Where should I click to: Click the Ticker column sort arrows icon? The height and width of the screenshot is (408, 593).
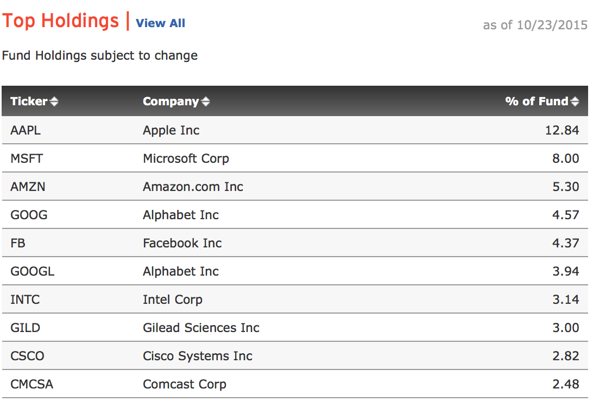54,101
